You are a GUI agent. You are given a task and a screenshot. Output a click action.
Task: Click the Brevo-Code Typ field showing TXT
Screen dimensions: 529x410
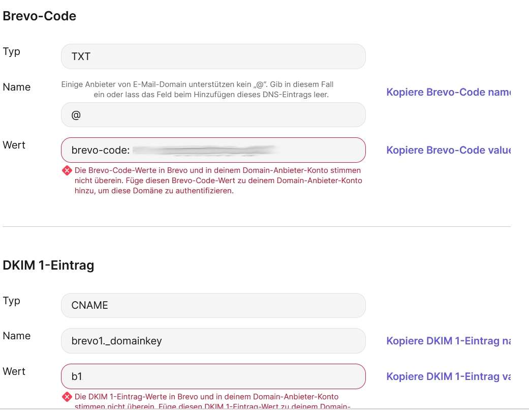(213, 56)
